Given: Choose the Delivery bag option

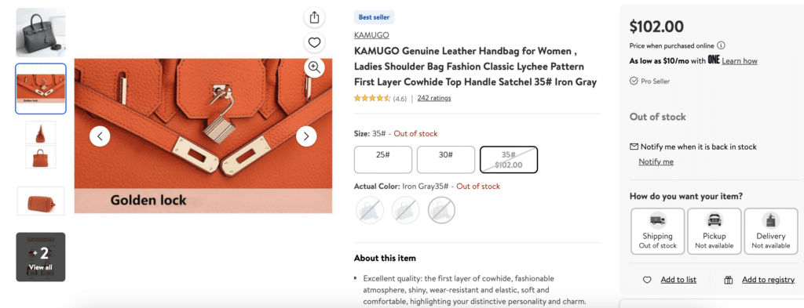Looking at the screenshot, I should point(771,231).
